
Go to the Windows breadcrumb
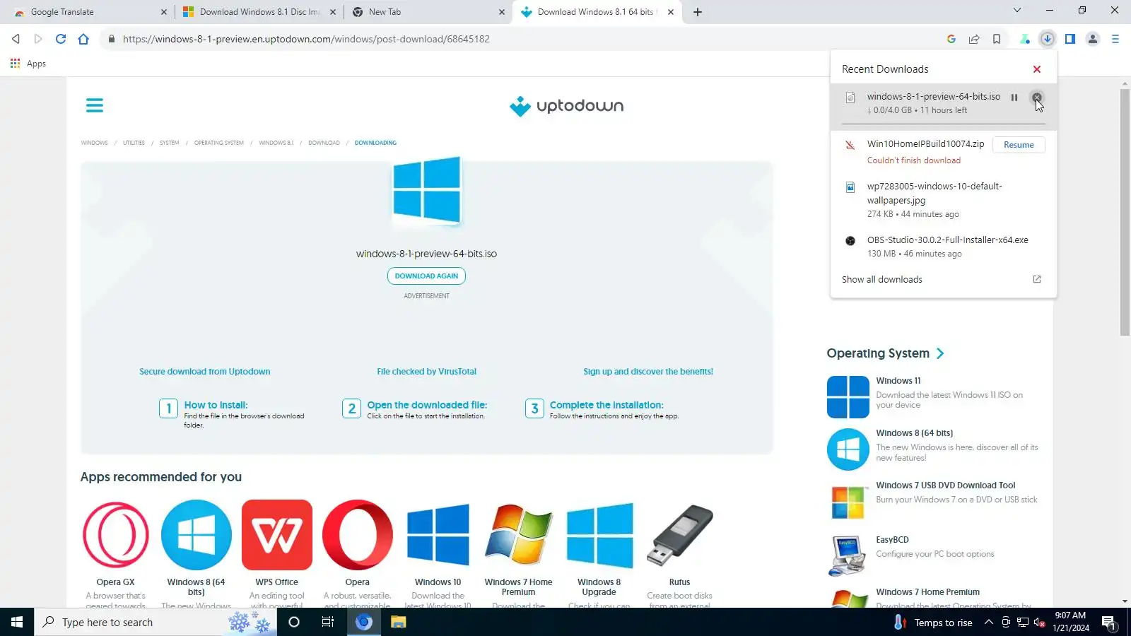tap(94, 143)
